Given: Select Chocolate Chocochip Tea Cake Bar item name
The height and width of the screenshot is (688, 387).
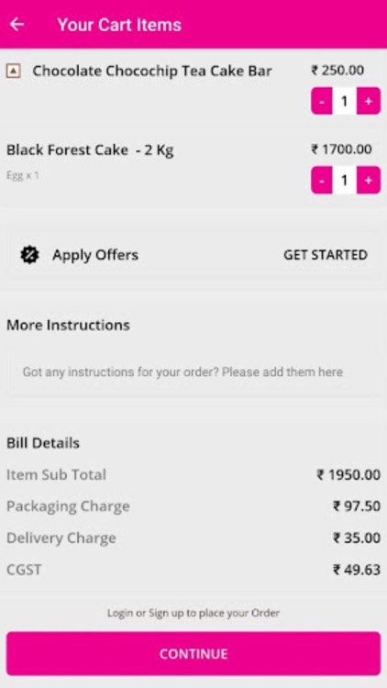Looking at the screenshot, I should tap(152, 71).
